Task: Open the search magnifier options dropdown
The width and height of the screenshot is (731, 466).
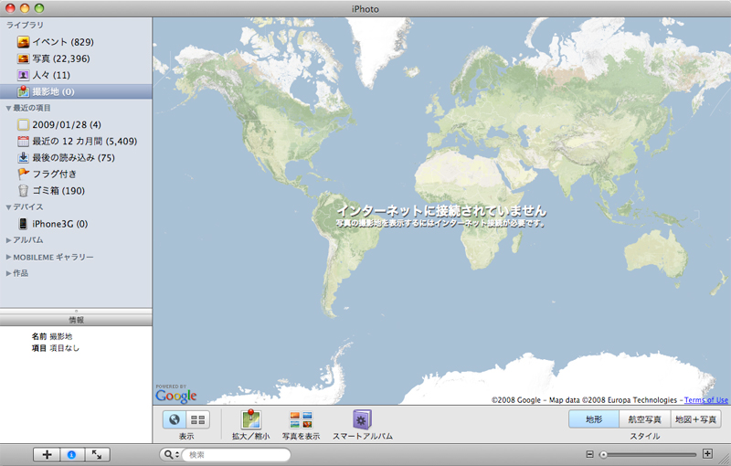Action: (x=170, y=454)
